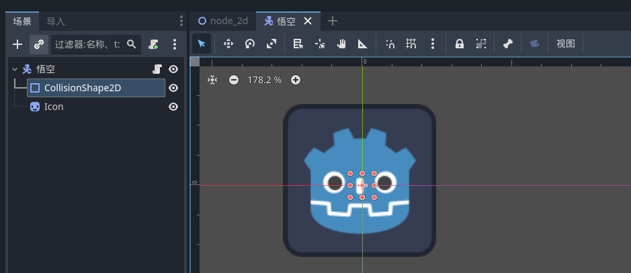Activate the Scale Mode tool
The width and height of the screenshot is (631, 273).
tap(271, 44)
